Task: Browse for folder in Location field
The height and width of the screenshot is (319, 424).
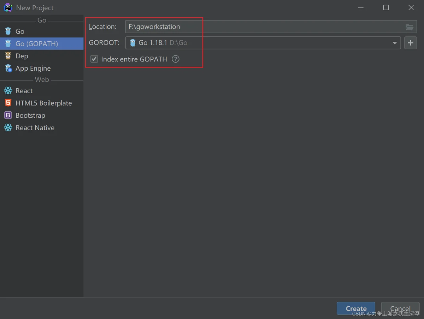Action: coord(409,27)
